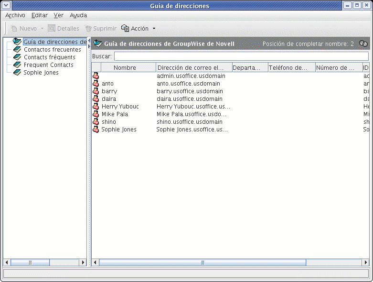The width and height of the screenshot is (373, 282).
Task: Select Frequent Contacts address book
Action: point(49,65)
